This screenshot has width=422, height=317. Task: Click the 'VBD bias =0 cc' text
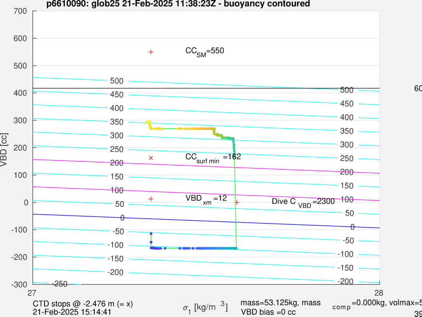(x=268, y=312)
